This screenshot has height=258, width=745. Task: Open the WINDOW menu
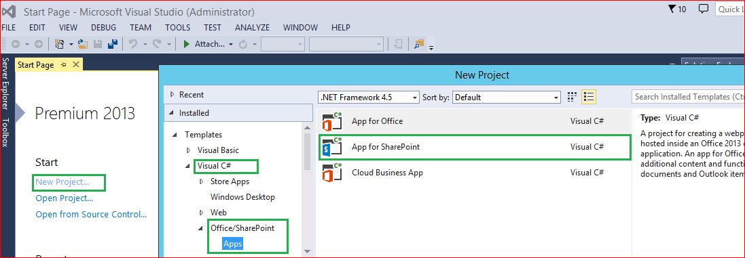(x=301, y=28)
